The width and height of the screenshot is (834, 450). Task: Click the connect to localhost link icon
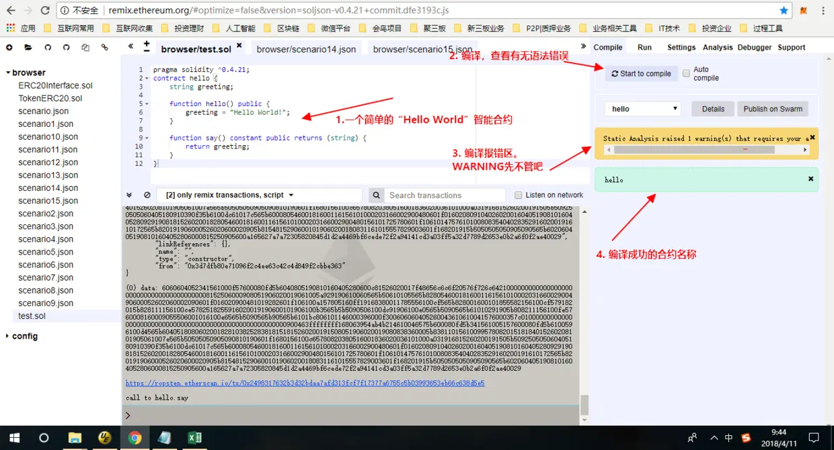[104, 48]
